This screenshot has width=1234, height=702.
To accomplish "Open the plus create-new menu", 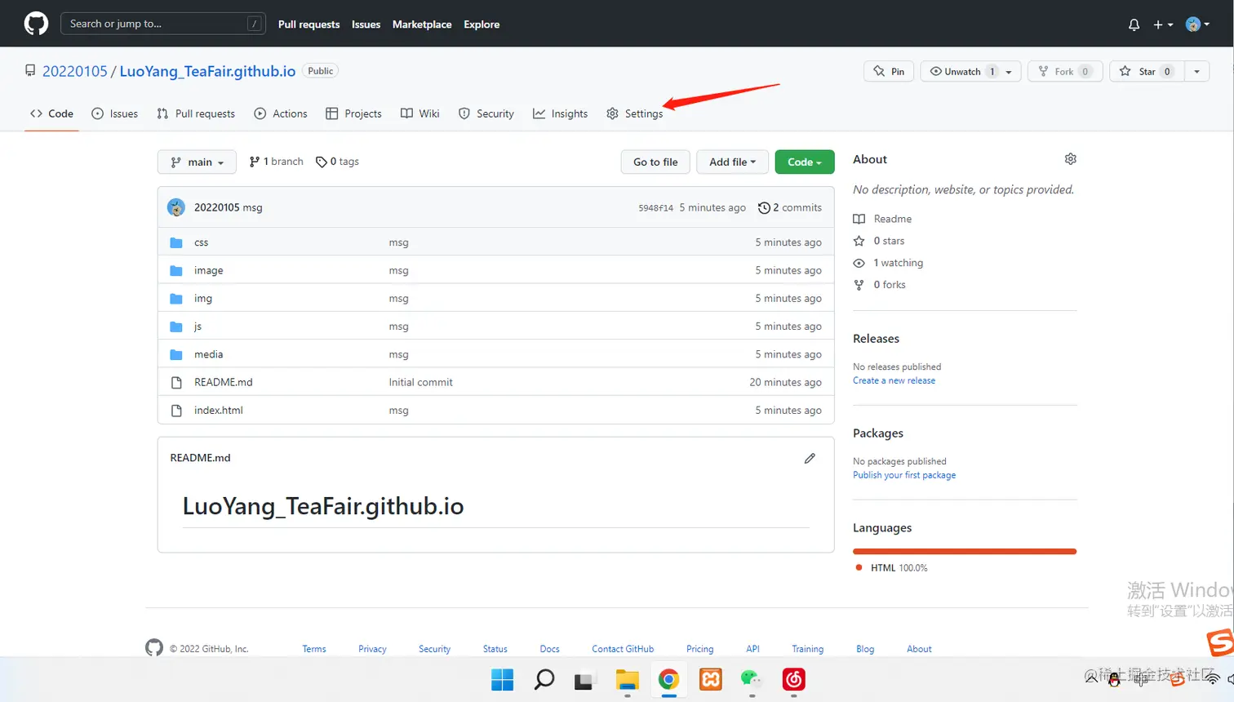I will pos(1163,24).
